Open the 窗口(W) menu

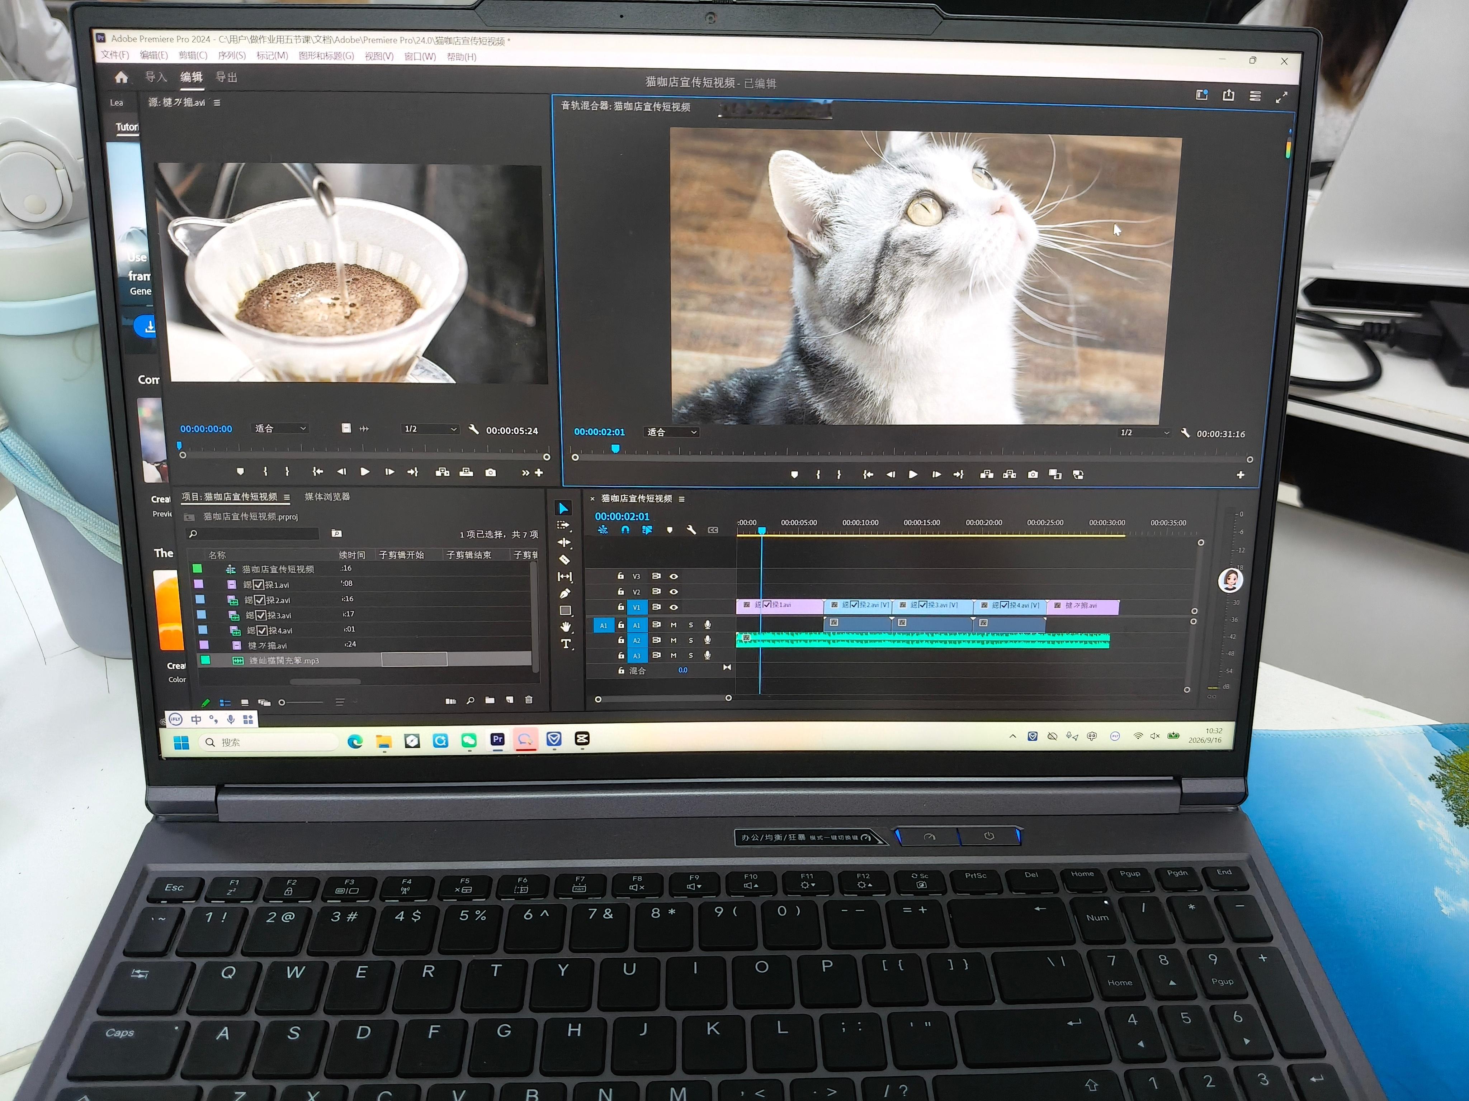(420, 56)
